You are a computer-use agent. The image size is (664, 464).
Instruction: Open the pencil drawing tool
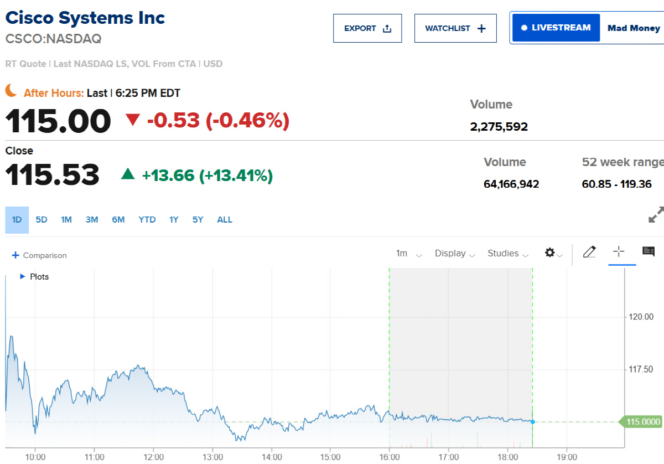pyautogui.click(x=589, y=252)
